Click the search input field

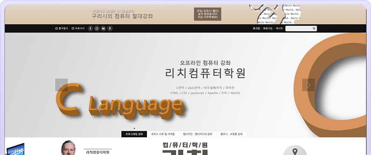pos(298,29)
